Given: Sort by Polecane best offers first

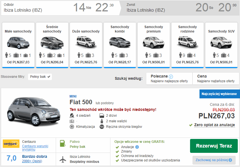Looking at the screenshot, I should pyautogui.click(x=169, y=79).
